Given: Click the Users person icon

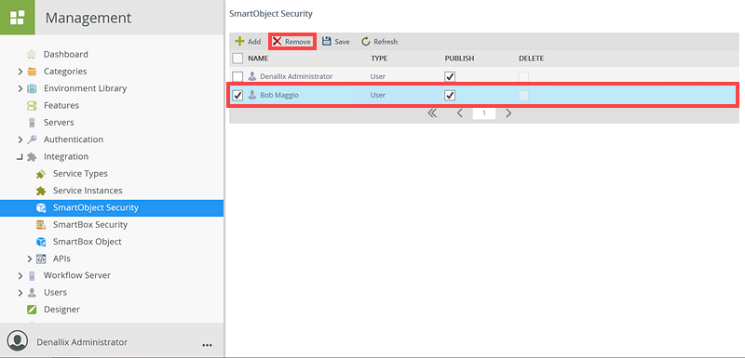Looking at the screenshot, I should tap(32, 293).
